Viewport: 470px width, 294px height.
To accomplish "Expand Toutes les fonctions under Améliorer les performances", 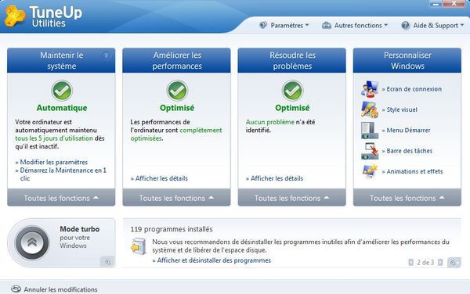I will pos(176,198).
